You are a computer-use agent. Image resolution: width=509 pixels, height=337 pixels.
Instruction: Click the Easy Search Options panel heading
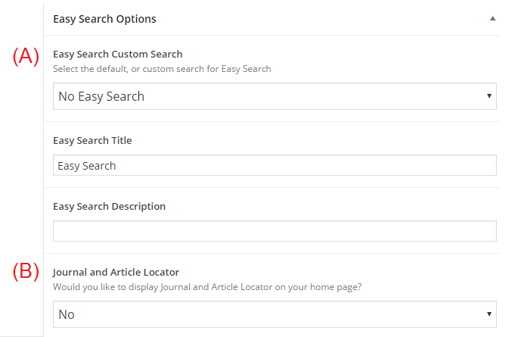[104, 18]
